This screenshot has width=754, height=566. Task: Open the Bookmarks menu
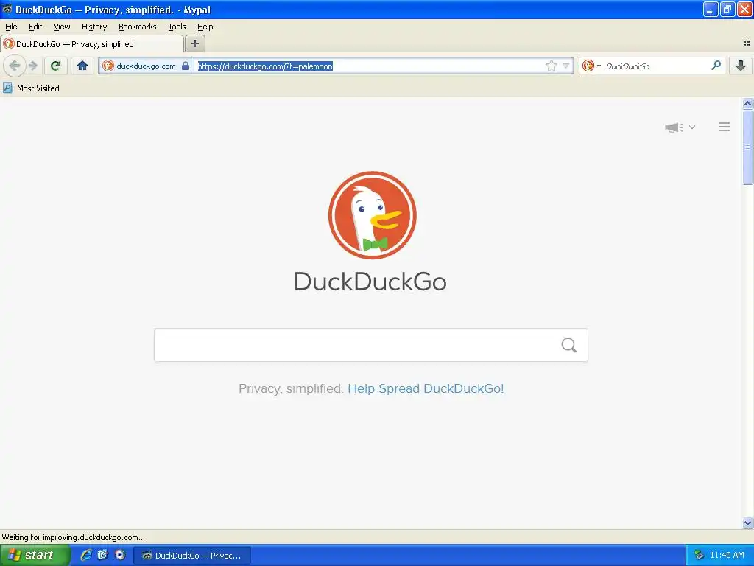click(x=138, y=27)
